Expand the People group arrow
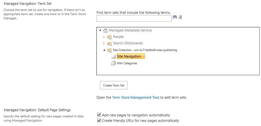 (x=104, y=37)
